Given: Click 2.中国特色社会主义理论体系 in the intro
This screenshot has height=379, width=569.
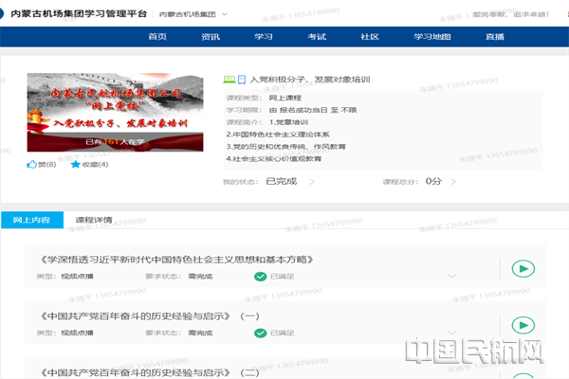Looking at the screenshot, I should [x=278, y=135].
